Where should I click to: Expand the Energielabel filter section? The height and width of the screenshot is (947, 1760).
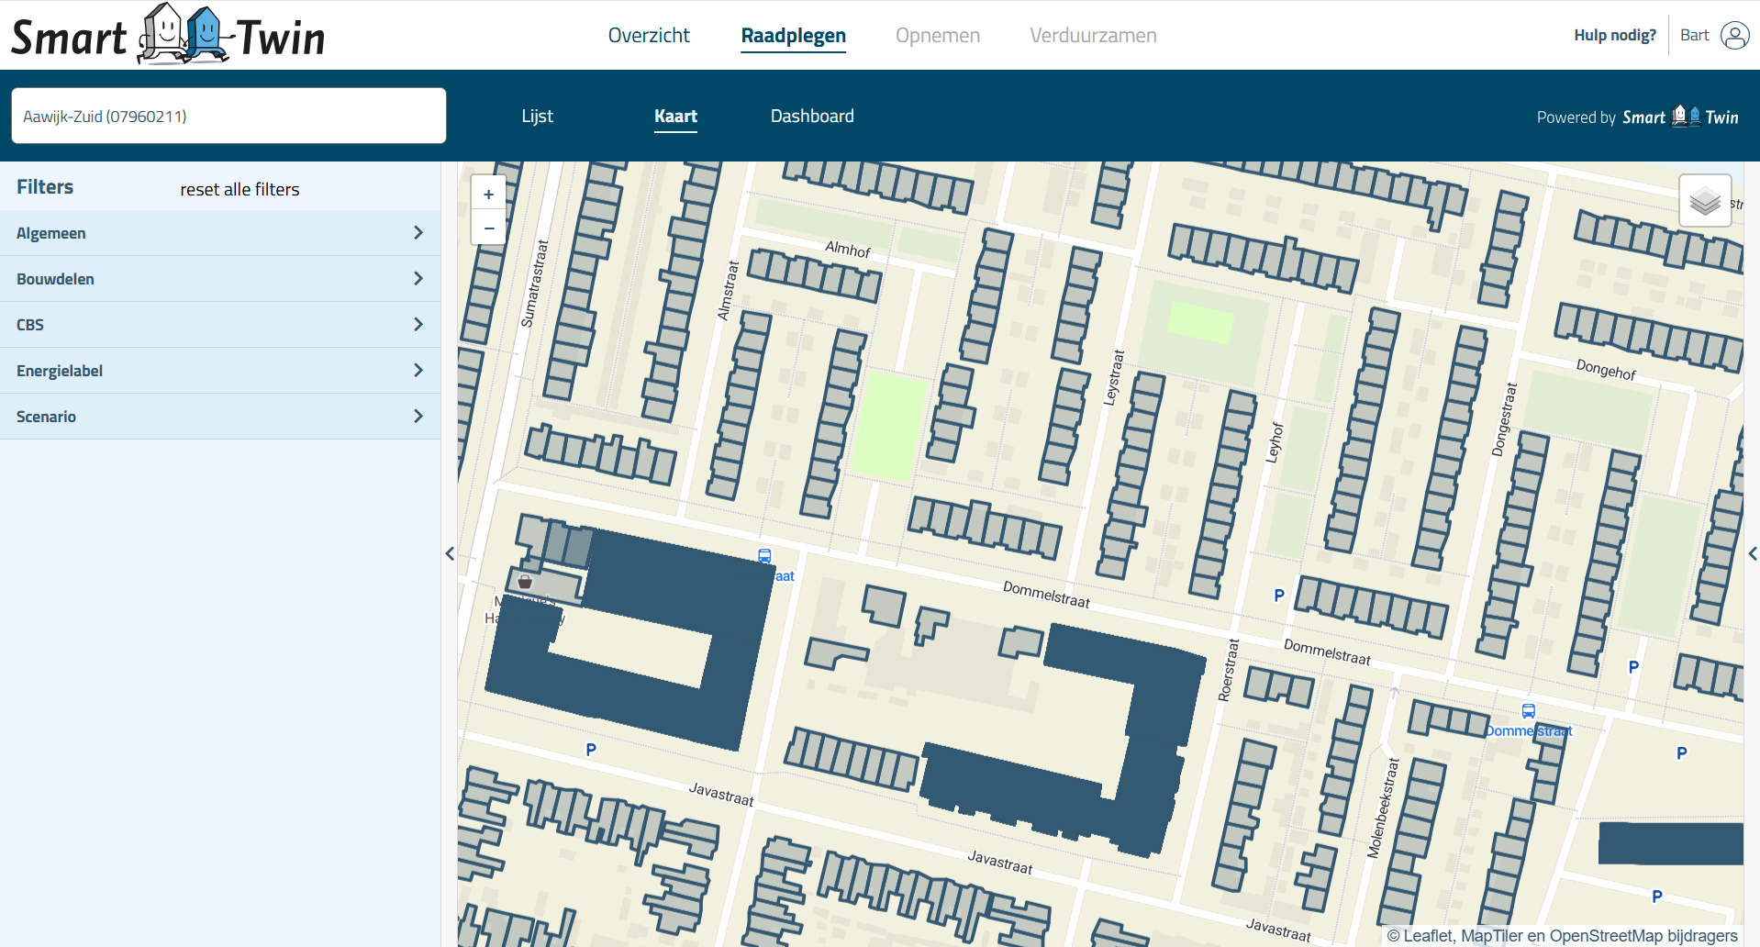219,371
